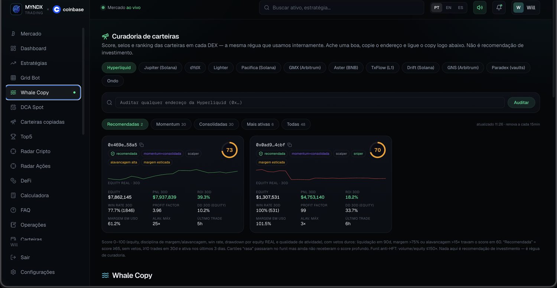
Task: Open notifications bell in top bar
Action: click(499, 7)
